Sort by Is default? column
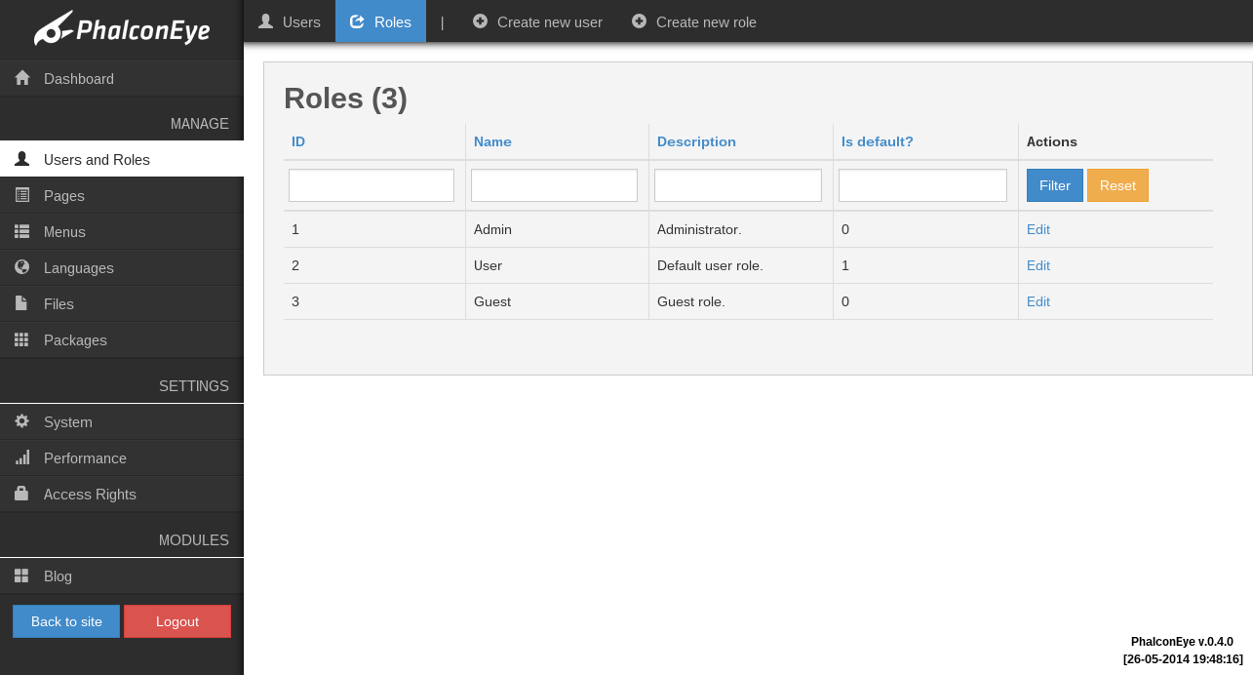This screenshot has height=675, width=1253. [878, 141]
